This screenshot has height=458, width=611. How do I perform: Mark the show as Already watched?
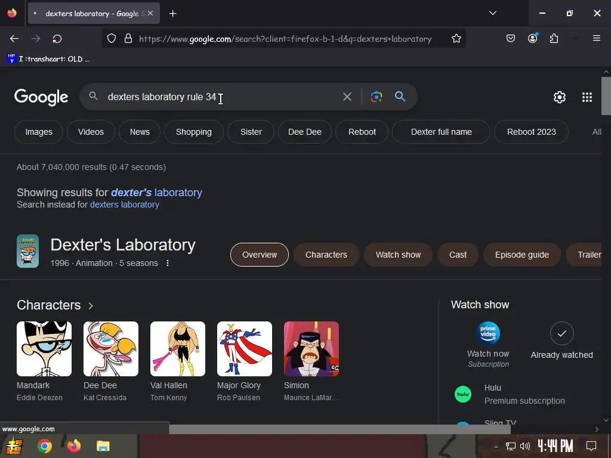point(561,333)
